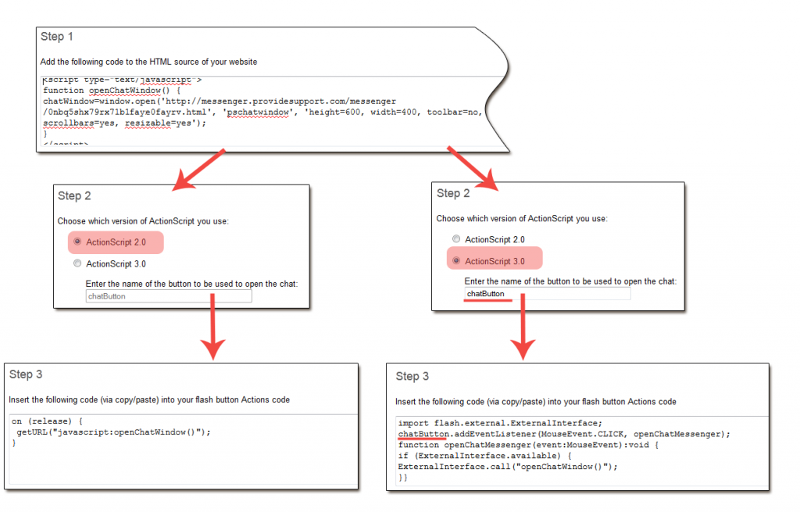The height and width of the screenshot is (512, 800).
Task: Click 'Insert the following code' text above getURL code
Action: coord(149,399)
